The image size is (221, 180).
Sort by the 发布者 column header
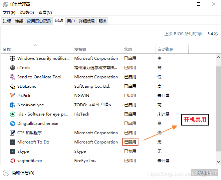[97, 49]
